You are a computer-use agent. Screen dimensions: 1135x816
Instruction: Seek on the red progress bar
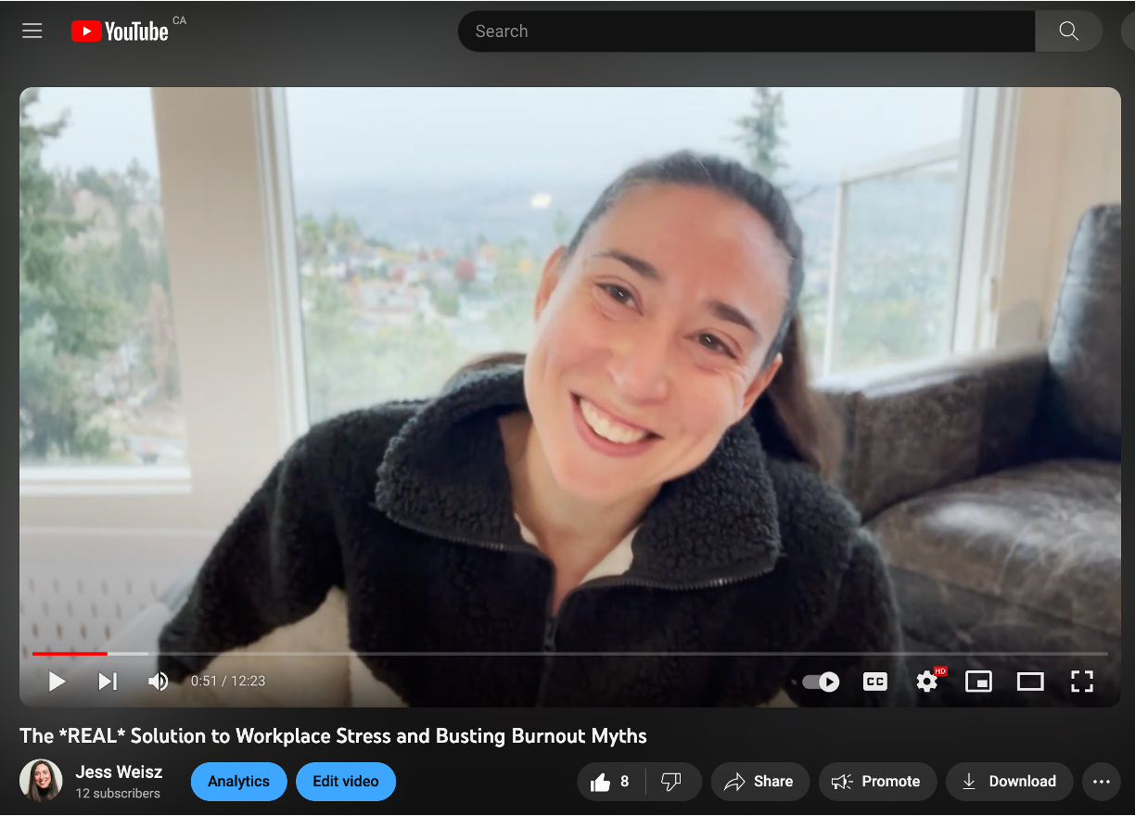pos(569,654)
